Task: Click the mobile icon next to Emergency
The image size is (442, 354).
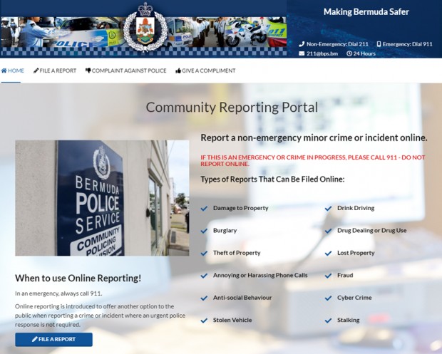Action: [379, 44]
